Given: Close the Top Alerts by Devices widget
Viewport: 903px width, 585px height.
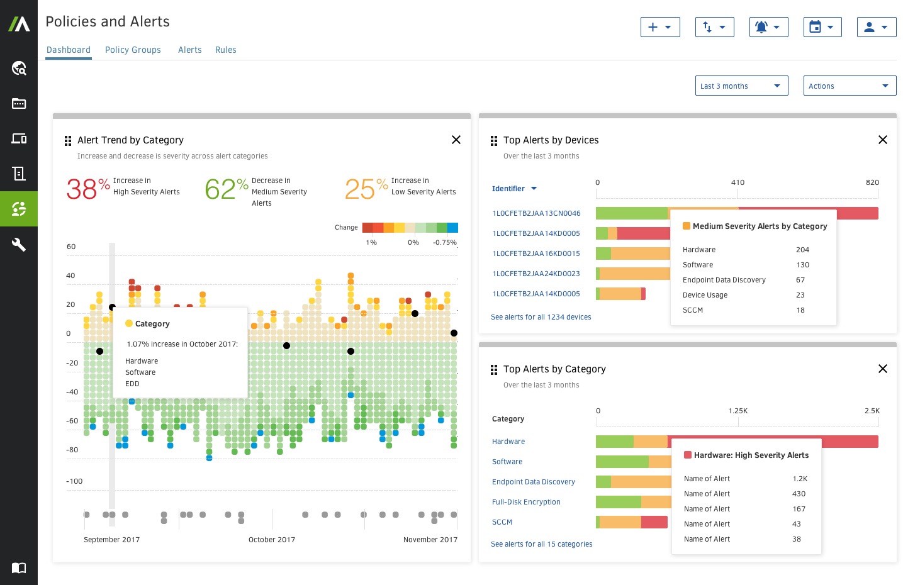Looking at the screenshot, I should [x=882, y=140].
